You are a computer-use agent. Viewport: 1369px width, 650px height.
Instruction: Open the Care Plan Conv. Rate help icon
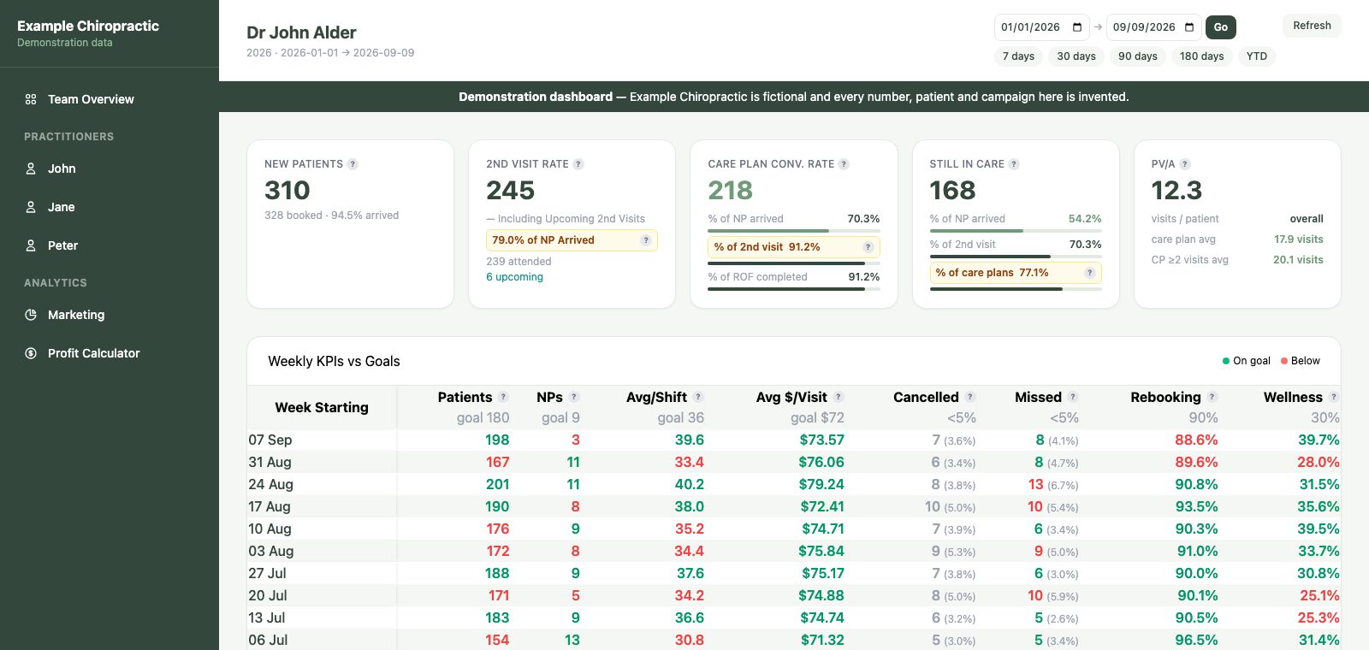[844, 164]
